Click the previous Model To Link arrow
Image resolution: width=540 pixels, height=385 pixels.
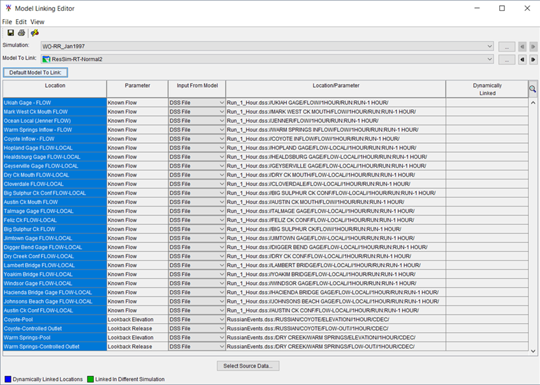point(523,59)
